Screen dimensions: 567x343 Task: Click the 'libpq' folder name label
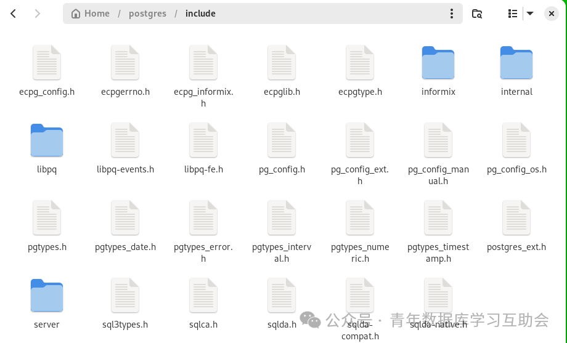tap(47, 169)
